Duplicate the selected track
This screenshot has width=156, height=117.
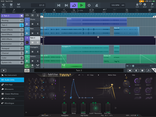38,66
